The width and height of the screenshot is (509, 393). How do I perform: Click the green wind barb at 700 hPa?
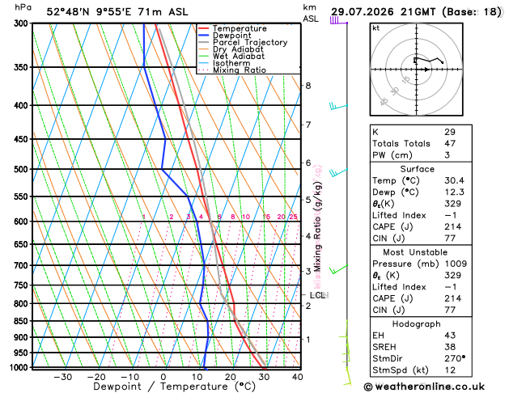pos(338,269)
